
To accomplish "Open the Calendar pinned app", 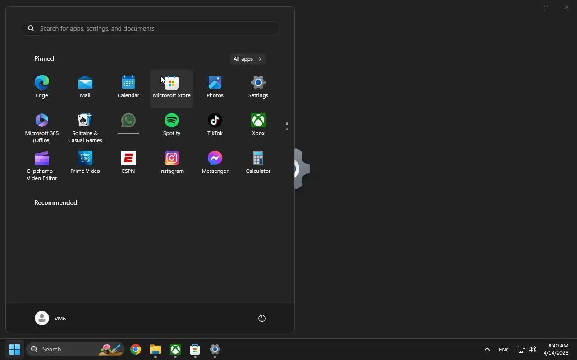I will click(128, 87).
